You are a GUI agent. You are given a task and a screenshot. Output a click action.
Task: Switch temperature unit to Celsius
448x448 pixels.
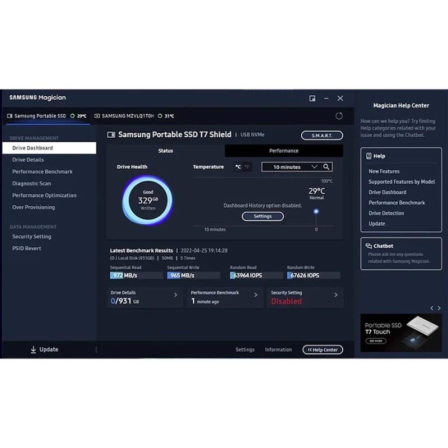(x=238, y=167)
